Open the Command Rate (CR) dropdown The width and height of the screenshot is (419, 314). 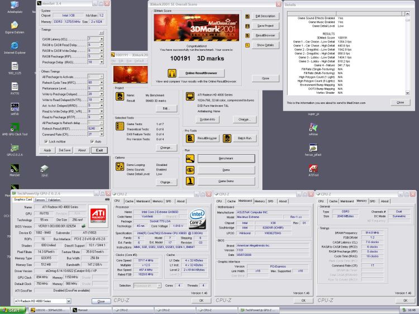point(103,134)
